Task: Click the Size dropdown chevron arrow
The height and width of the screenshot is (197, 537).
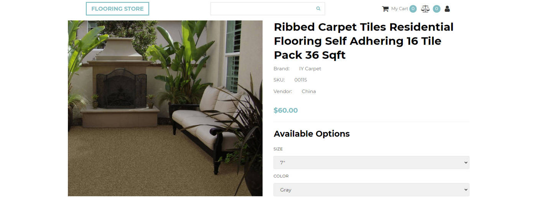Action: [x=466, y=163]
